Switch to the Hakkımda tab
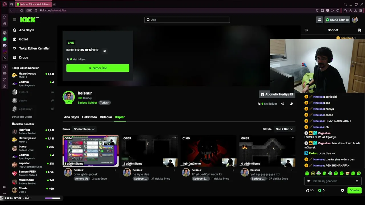365x205 pixels. (x=90, y=117)
